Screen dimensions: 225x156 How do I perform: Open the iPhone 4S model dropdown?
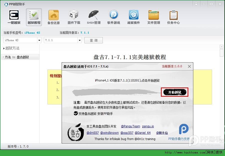(x=39, y=40)
